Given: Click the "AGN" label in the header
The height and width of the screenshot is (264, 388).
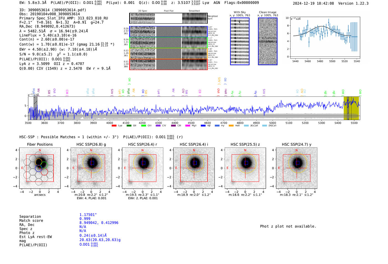Looking at the screenshot, I should (217, 3).
